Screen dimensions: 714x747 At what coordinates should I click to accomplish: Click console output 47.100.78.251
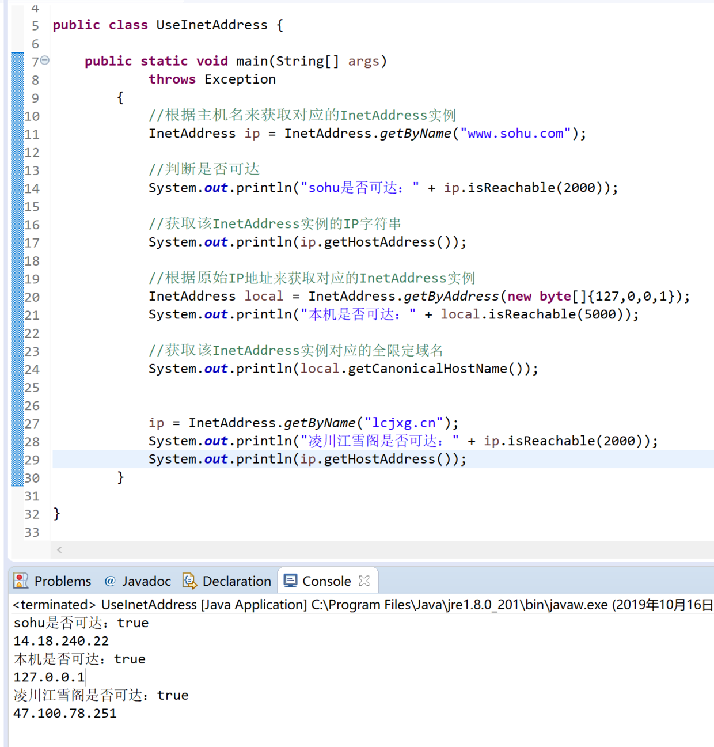65,714
